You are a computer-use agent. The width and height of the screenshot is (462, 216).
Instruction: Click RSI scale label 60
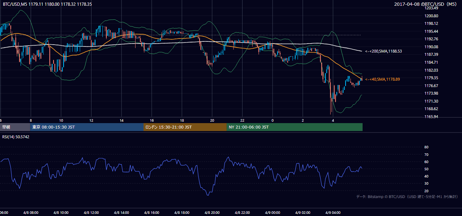coord(426,162)
